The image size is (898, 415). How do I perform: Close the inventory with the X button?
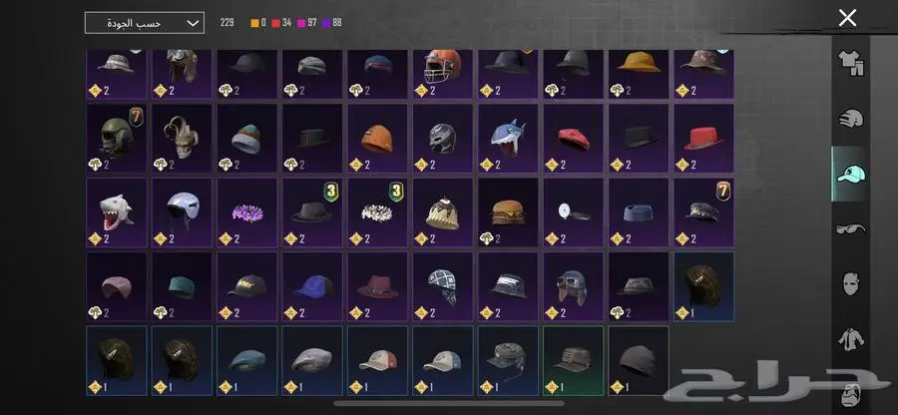point(847,18)
